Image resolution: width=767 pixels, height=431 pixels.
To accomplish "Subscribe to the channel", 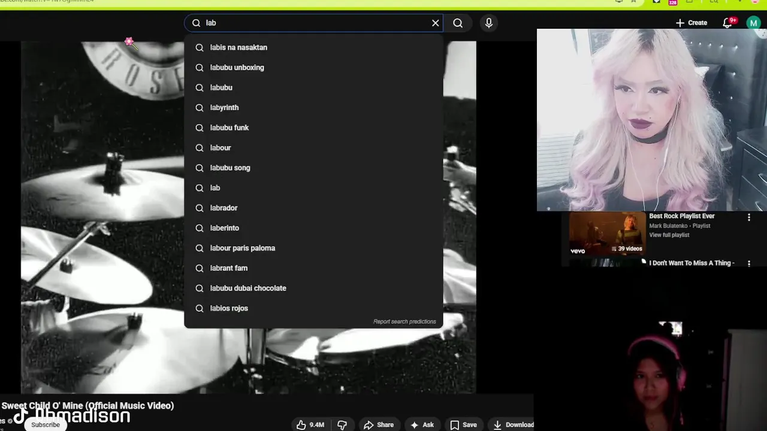I will [46, 424].
